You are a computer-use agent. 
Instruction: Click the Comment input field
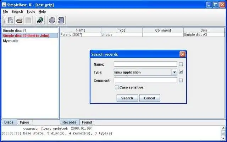click(145, 81)
